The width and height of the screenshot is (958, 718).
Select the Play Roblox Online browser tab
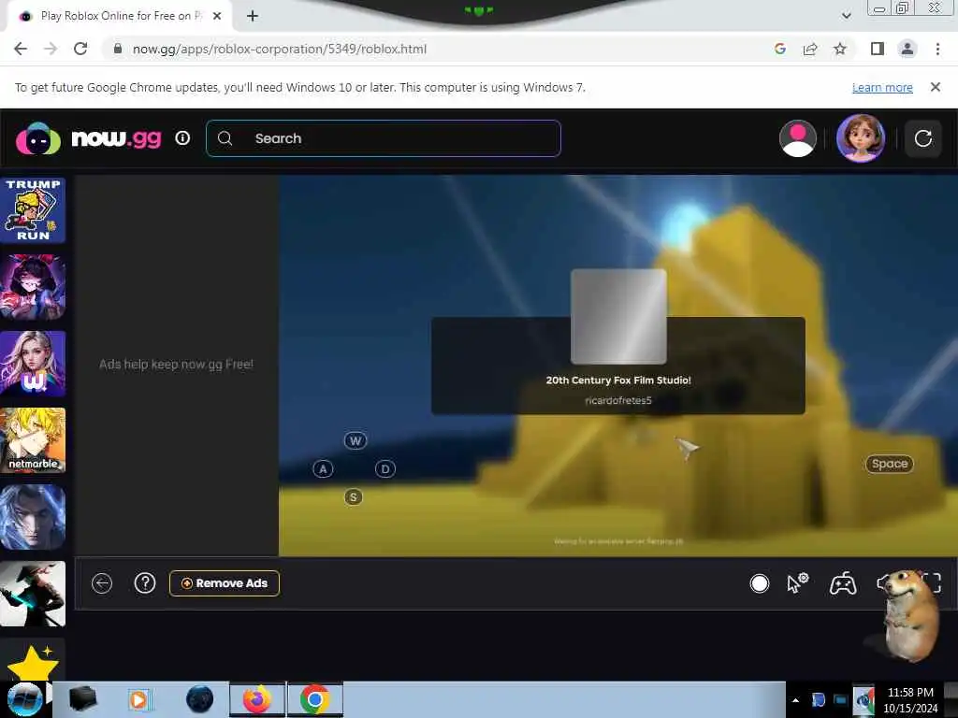(119, 16)
